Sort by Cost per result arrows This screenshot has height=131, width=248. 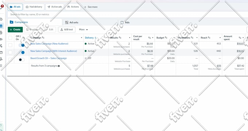(150, 38)
